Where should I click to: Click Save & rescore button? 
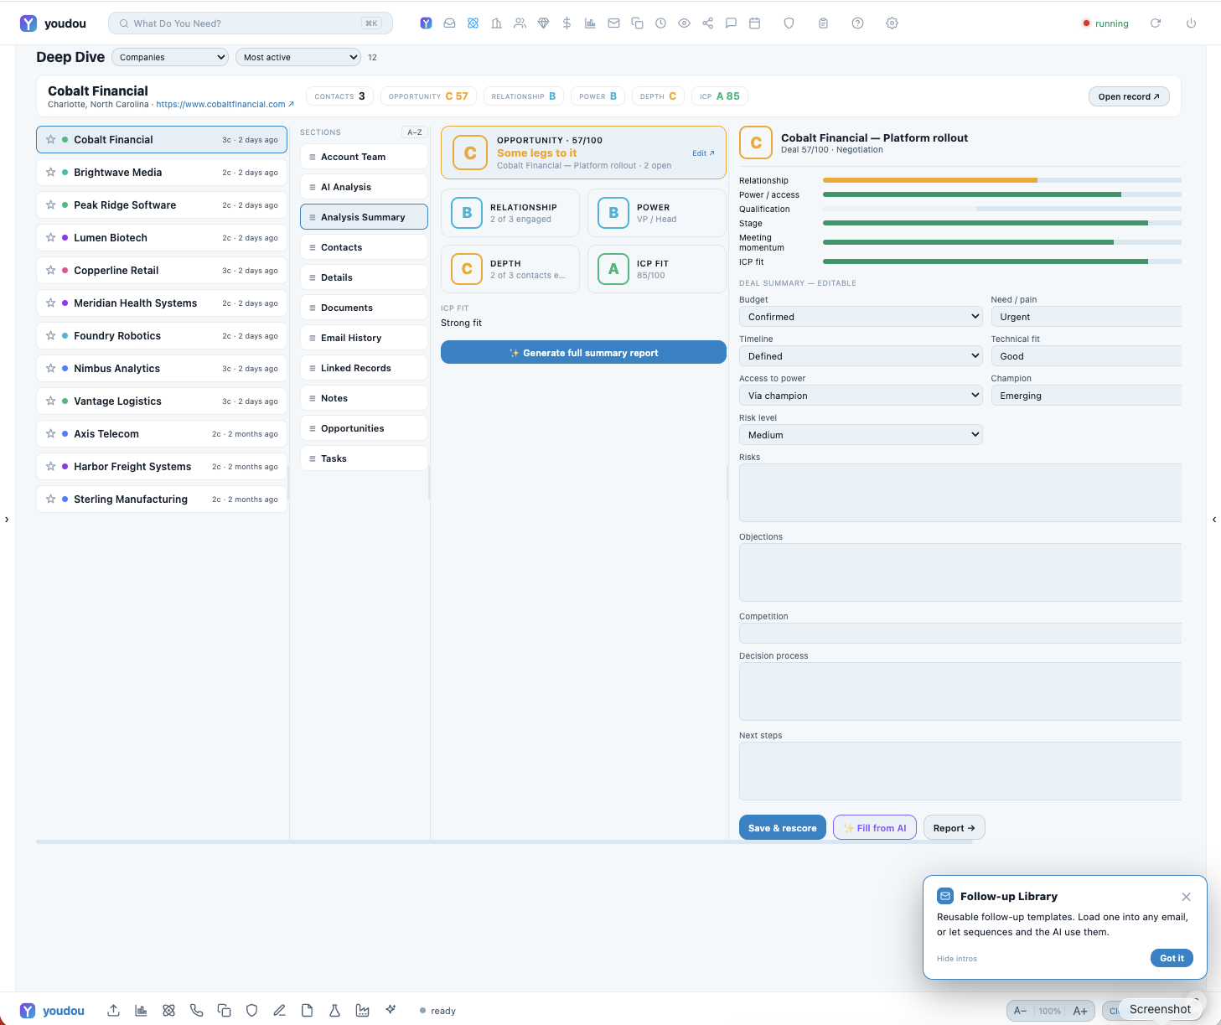pos(783,828)
